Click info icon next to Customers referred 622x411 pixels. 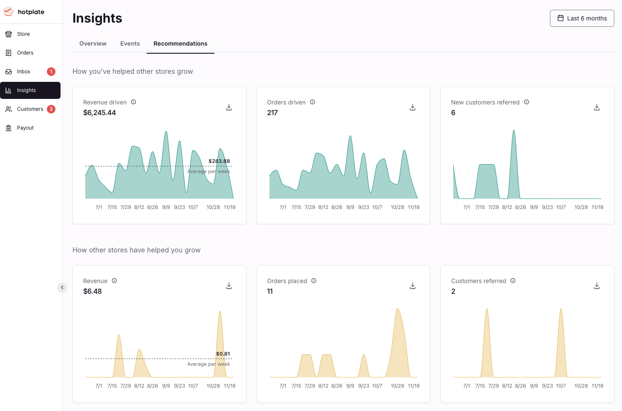(x=513, y=281)
